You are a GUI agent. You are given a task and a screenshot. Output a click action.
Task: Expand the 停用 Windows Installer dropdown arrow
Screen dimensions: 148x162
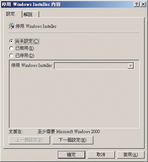pos(130,66)
